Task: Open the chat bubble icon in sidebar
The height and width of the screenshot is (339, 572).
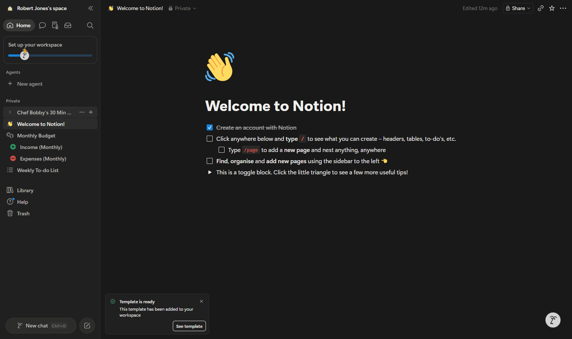Action: point(42,25)
